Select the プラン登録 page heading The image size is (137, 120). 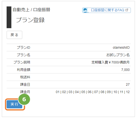pyautogui.click(x=30, y=20)
